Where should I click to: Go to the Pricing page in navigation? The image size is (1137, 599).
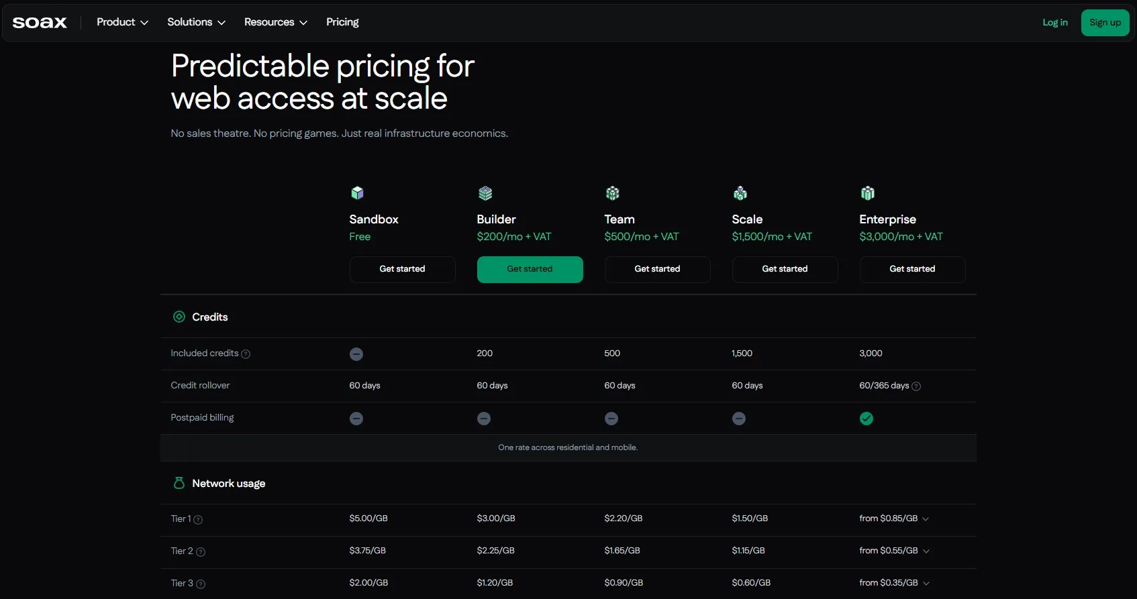tap(342, 22)
